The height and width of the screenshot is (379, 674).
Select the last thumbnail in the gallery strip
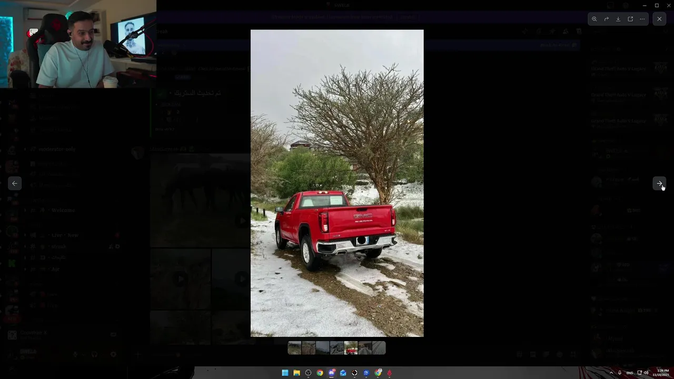(379, 348)
